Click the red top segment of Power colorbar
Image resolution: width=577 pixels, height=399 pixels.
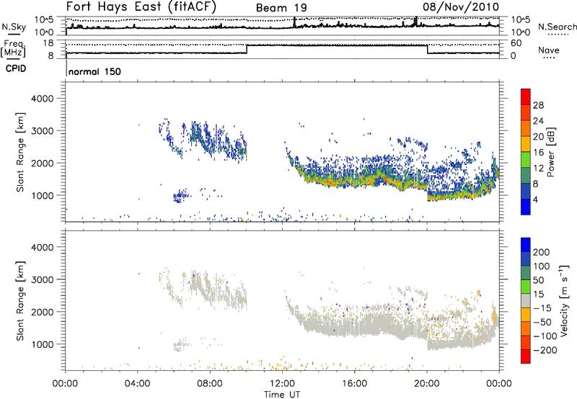click(x=526, y=97)
